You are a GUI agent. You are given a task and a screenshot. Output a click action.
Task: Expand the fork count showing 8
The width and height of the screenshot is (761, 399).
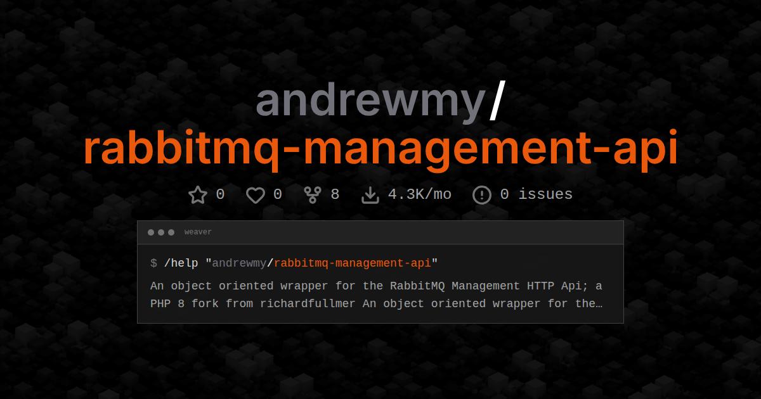point(334,194)
